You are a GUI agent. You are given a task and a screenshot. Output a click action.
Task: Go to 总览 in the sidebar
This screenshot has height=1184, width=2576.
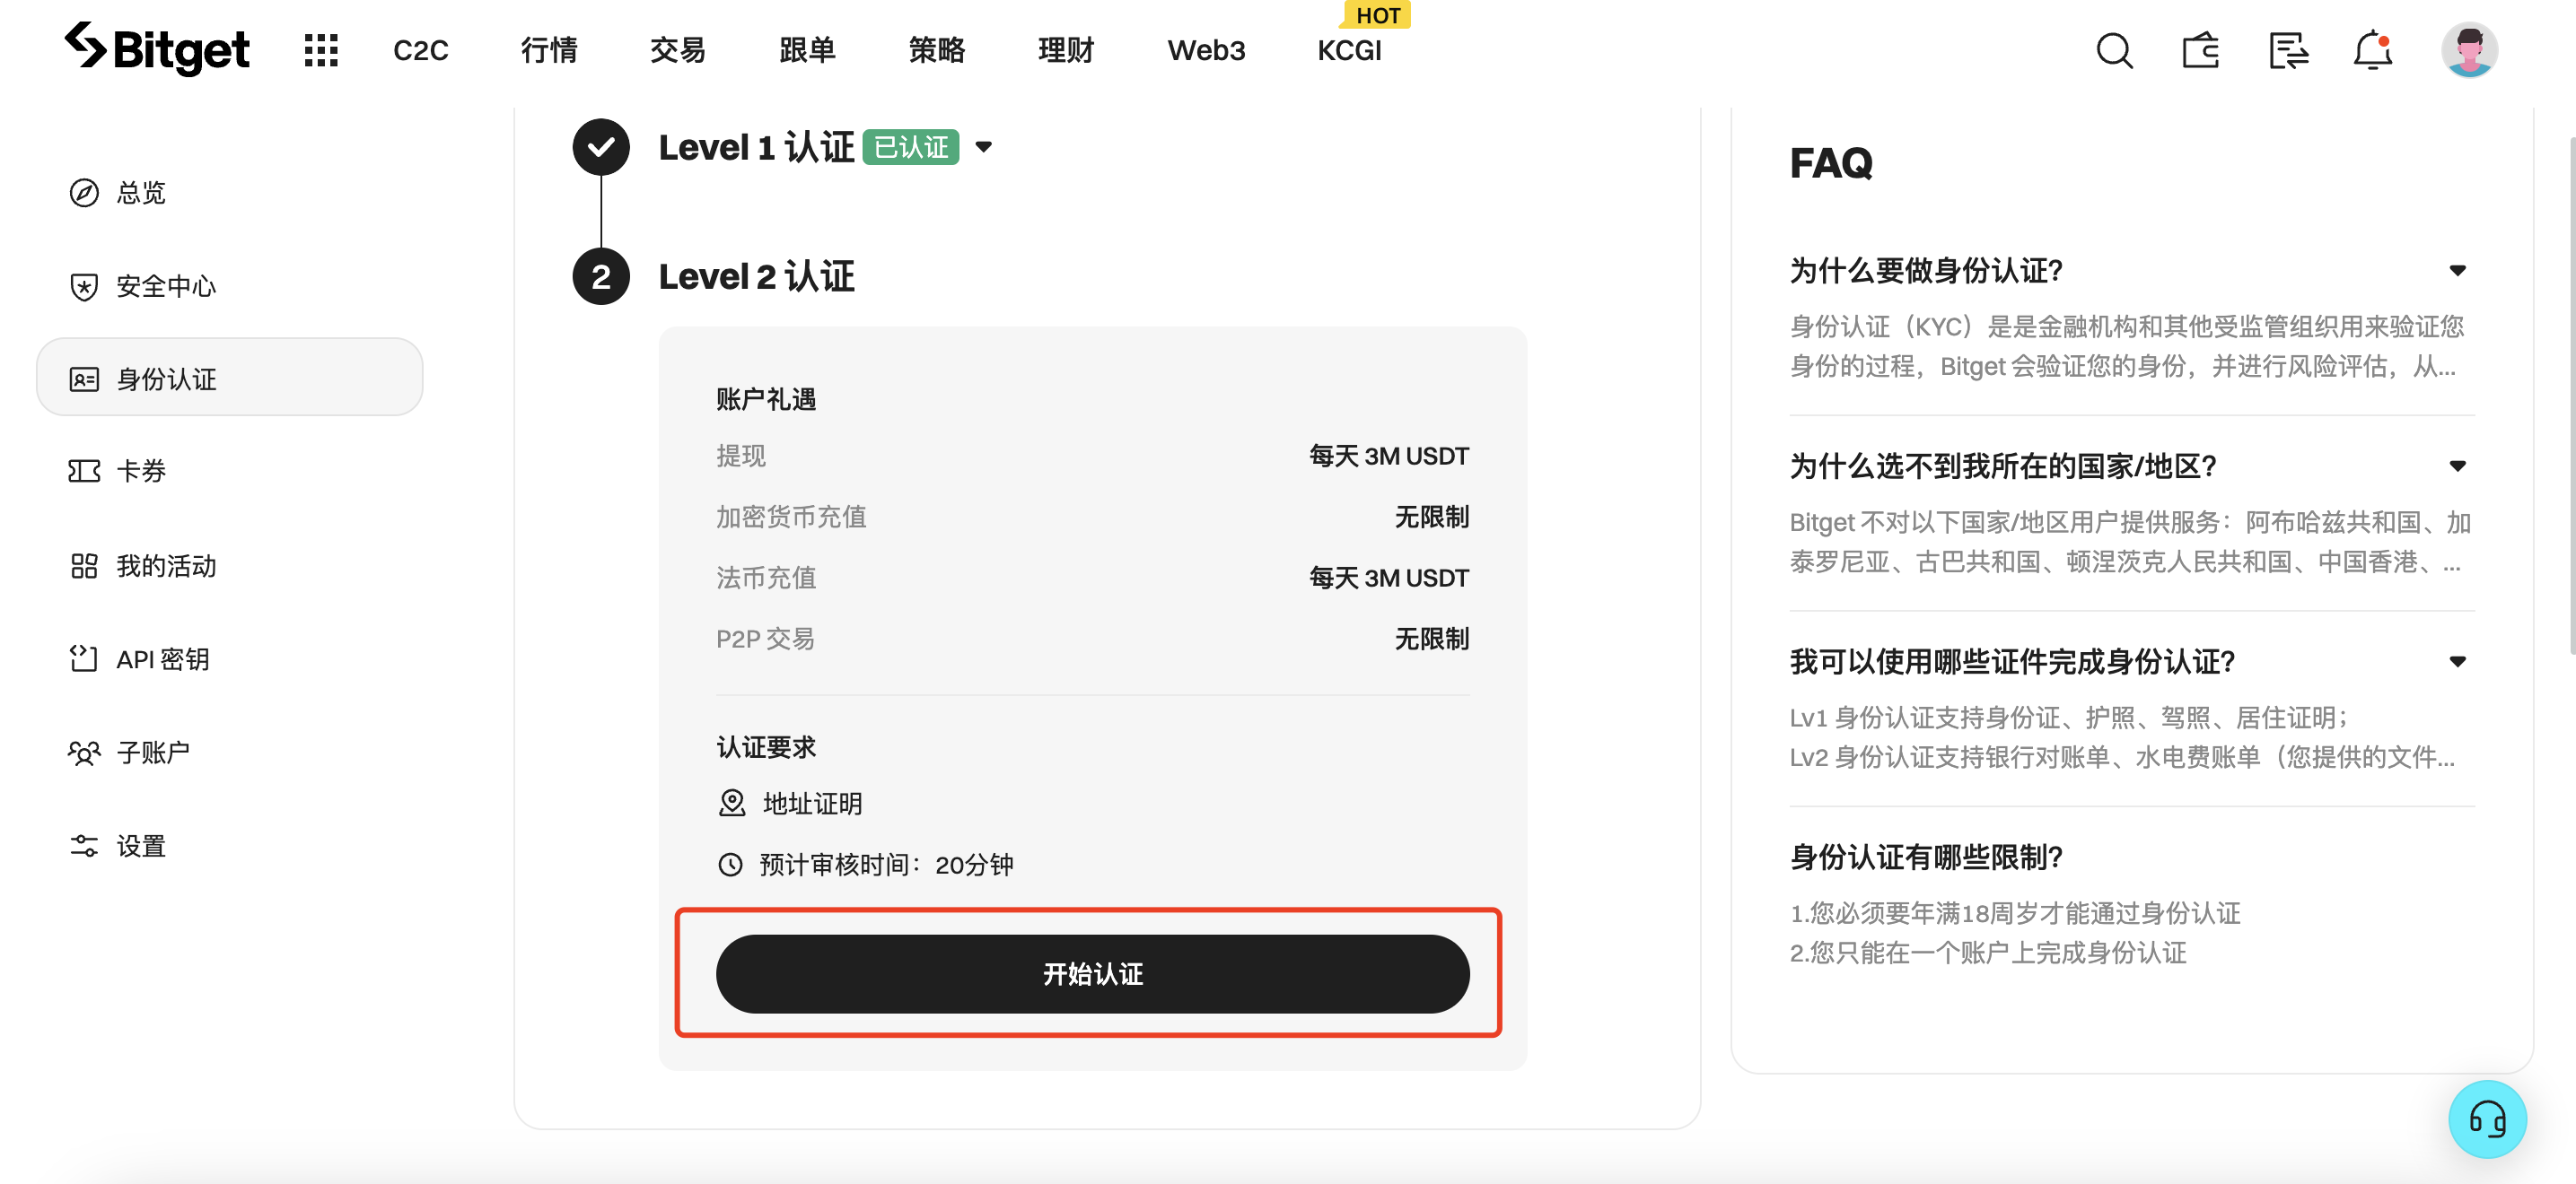(x=141, y=193)
